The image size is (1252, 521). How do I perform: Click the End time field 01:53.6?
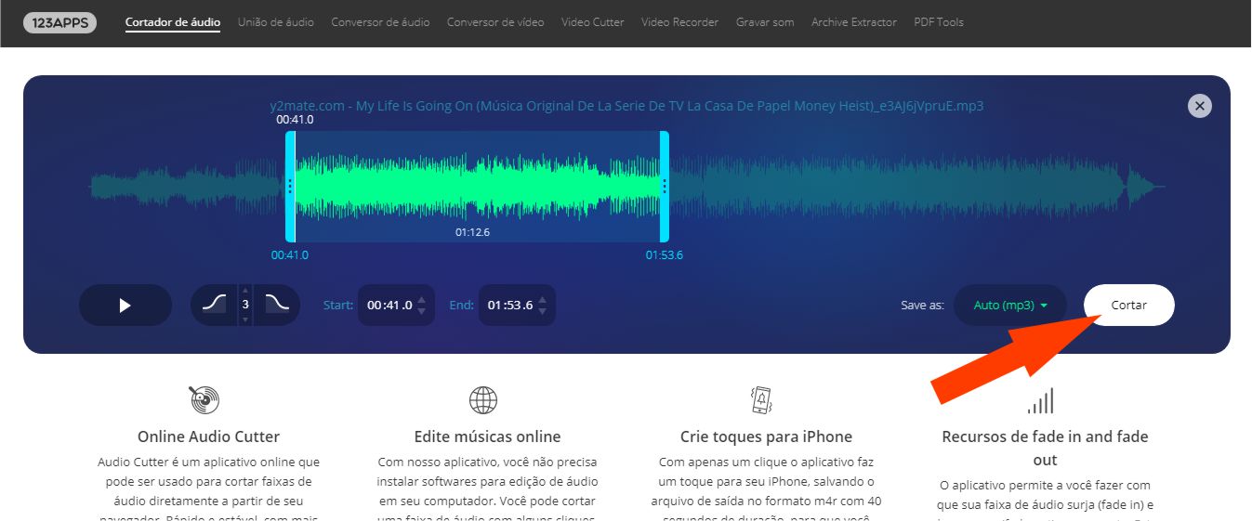pyautogui.click(x=510, y=305)
